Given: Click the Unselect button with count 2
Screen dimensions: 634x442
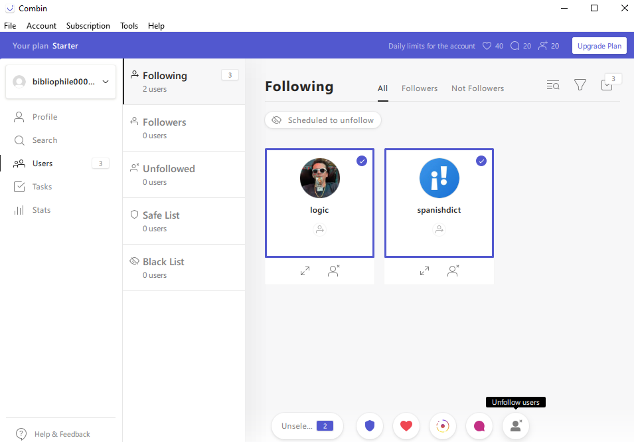Looking at the screenshot, I should coord(307,426).
